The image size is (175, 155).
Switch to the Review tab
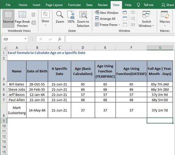point(103,5)
